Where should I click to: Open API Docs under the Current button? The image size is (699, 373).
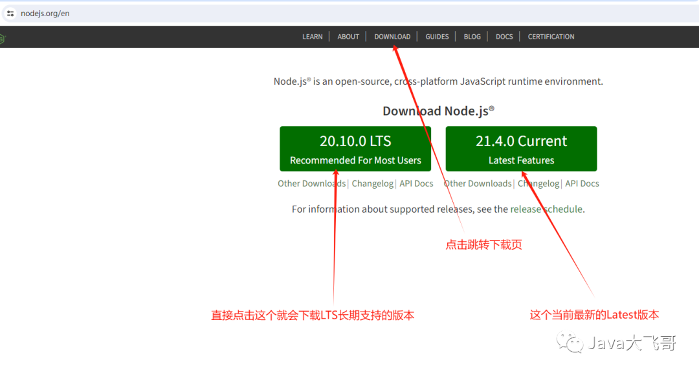click(582, 184)
